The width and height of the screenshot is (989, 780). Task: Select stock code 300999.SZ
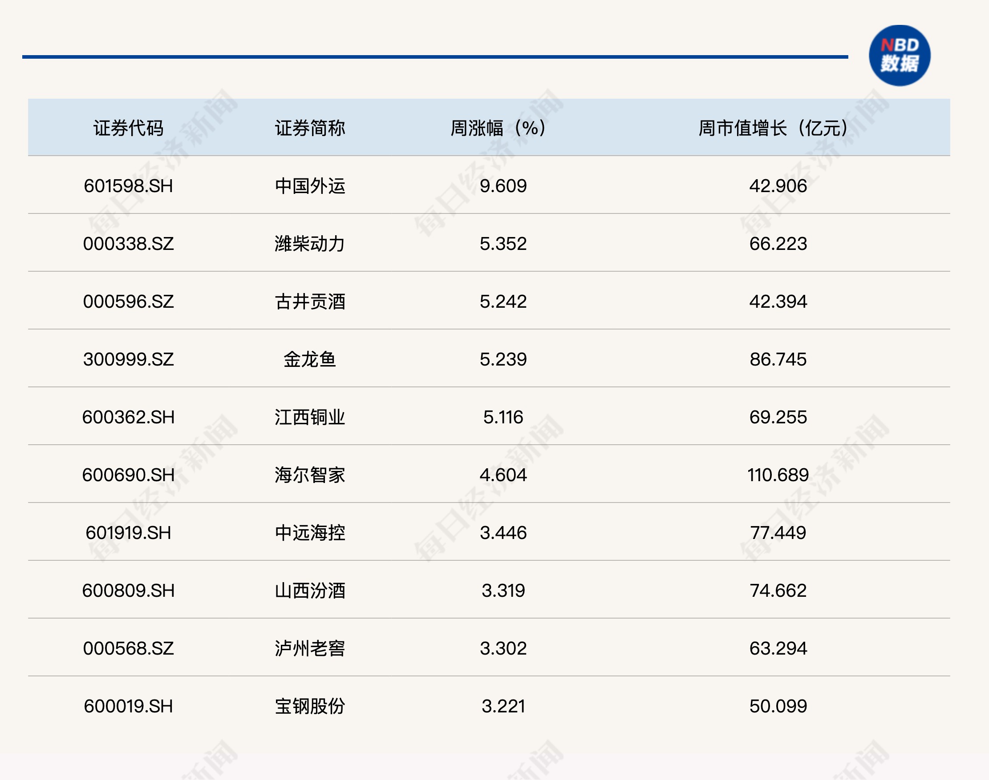tap(129, 359)
